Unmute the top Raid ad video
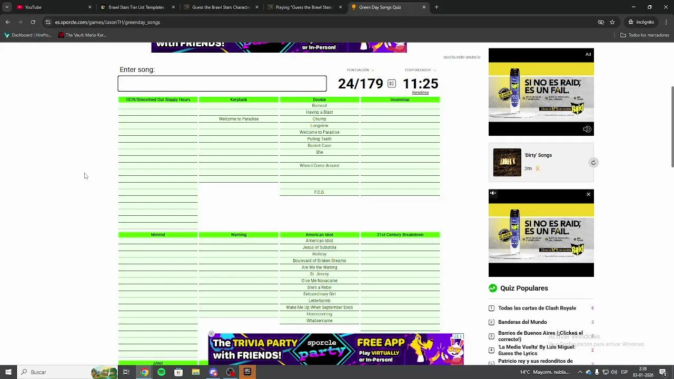 coord(587,129)
